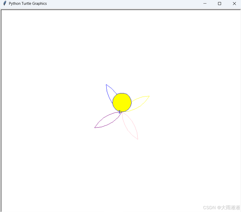This screenshot has width=241, height=212.
Task: Close the Python Turtle Graphics window
Action: (x=234, y=4)
